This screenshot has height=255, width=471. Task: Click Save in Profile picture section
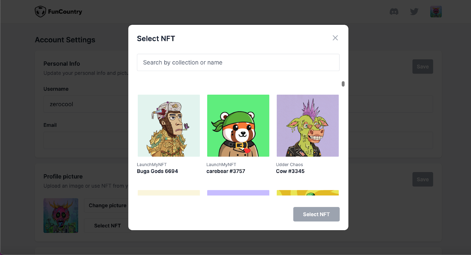pyautogui.click(x=423, y=179)
